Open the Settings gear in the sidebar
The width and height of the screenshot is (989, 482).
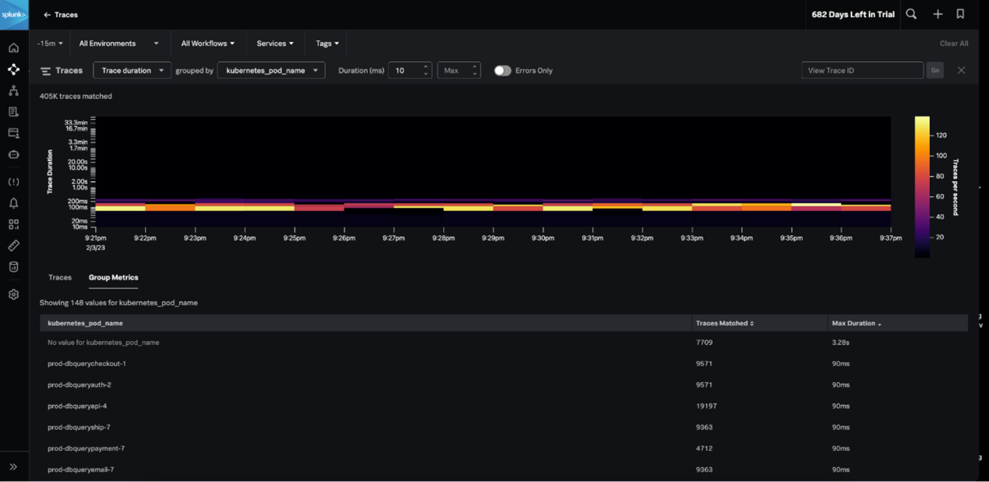(14, 294)
